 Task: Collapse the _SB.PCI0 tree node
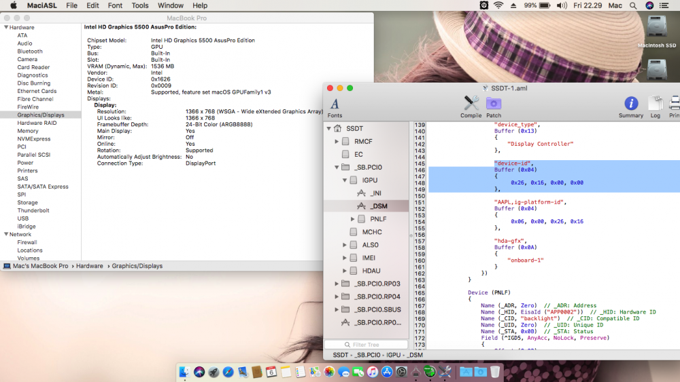[x=337, y=167]
